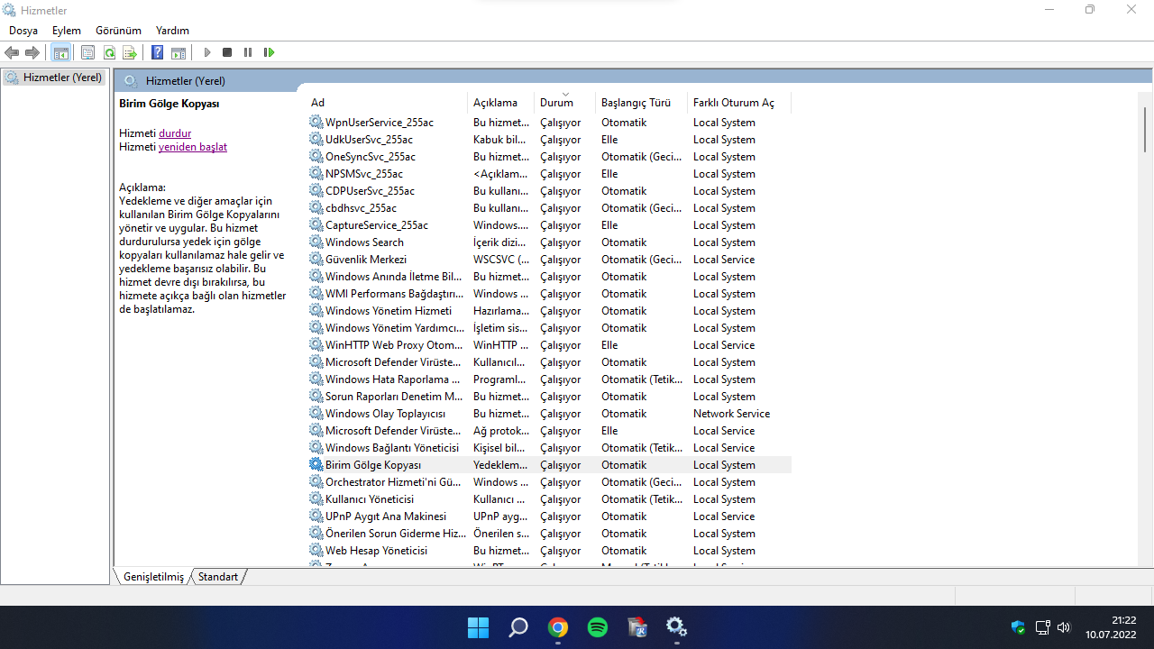Pause the service with the toolbar pause icon

click(248, 53)
